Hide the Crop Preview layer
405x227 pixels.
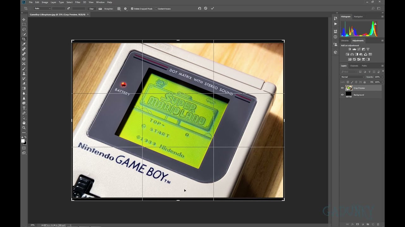[x=342, y=88]
